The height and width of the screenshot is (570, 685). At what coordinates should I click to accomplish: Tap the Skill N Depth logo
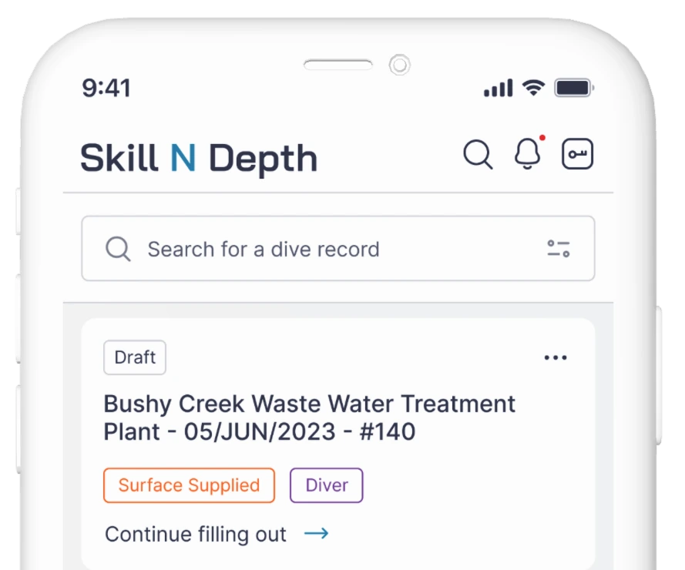[199, 158]
